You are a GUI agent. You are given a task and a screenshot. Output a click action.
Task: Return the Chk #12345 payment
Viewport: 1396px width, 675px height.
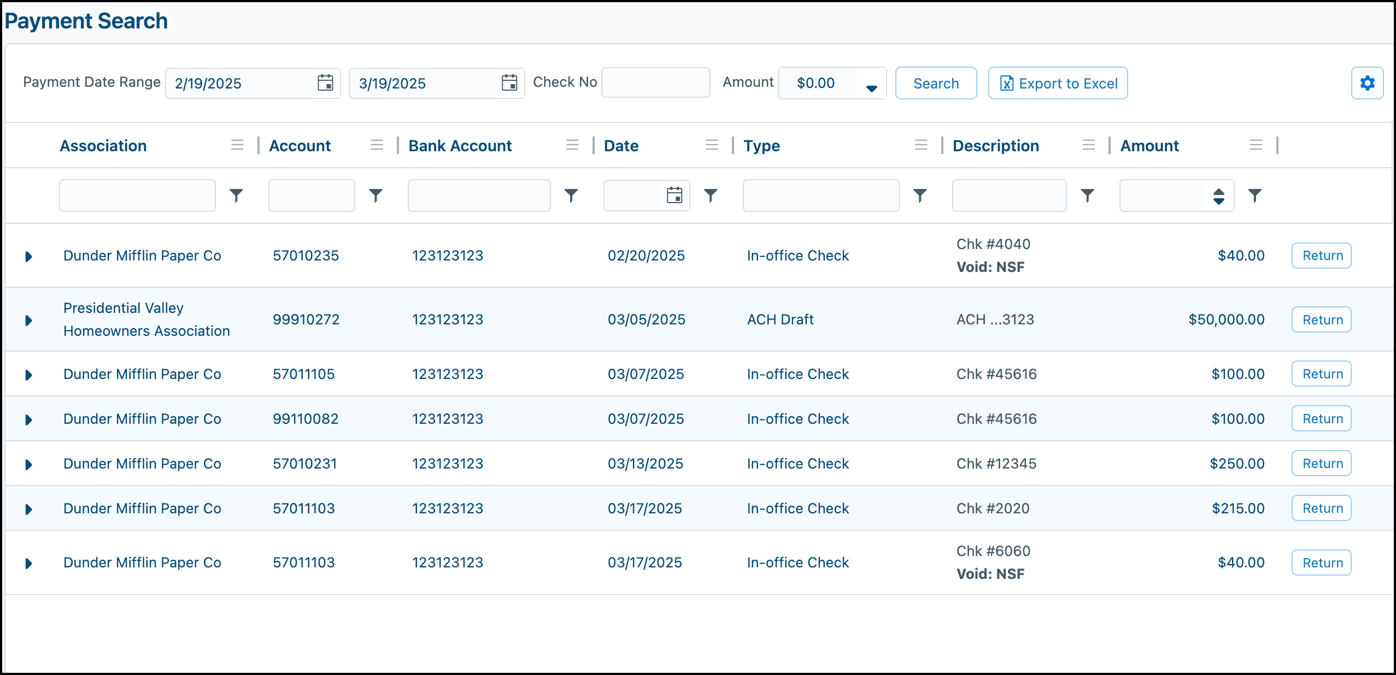(1321, 463)
